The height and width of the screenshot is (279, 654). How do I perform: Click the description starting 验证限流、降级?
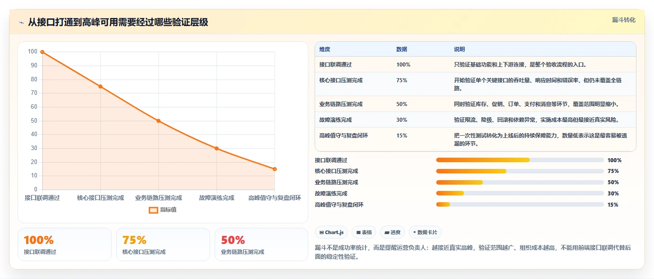(537, 120)
